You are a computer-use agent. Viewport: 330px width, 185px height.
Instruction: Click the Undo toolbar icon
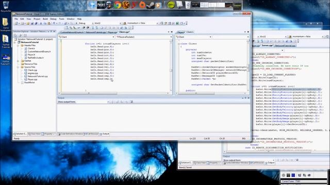[54, 23]
